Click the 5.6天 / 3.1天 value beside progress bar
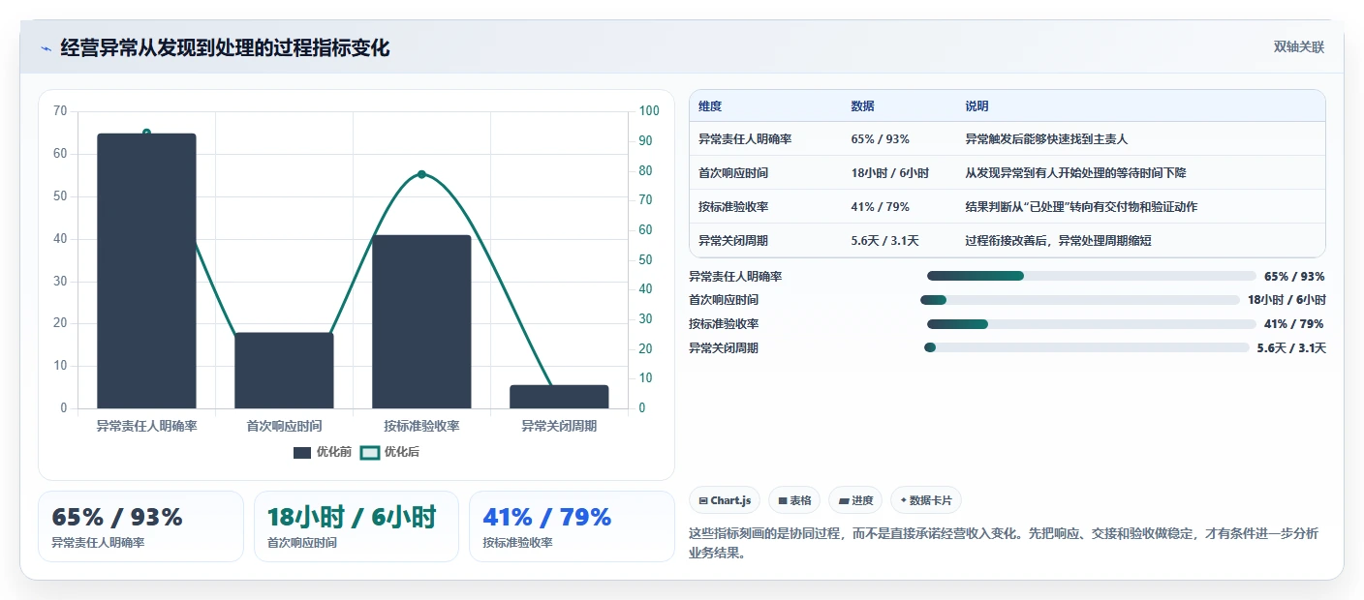The image size is (1364, 600). pyautogui.click(x=1291, y=348)
